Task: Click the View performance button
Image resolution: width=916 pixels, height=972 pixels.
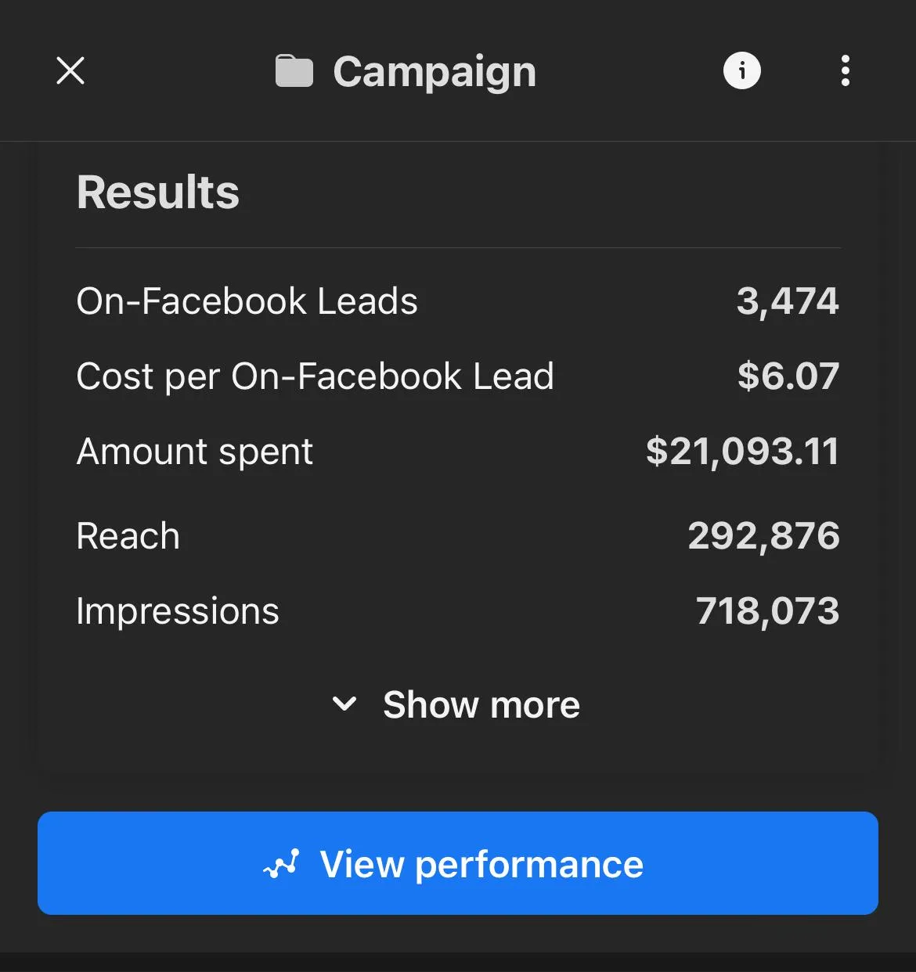Action: pos(458,863)
